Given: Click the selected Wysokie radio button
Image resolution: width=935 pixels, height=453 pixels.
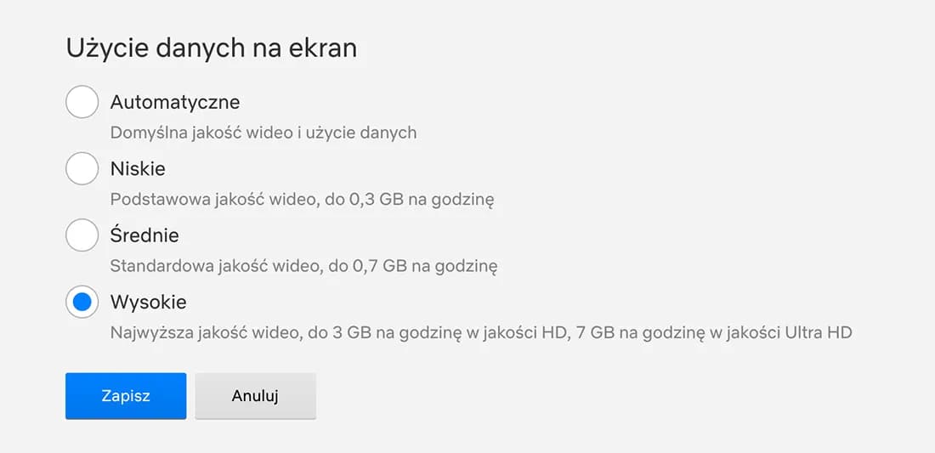Looking at the screenshot, I should click(82, 302).
